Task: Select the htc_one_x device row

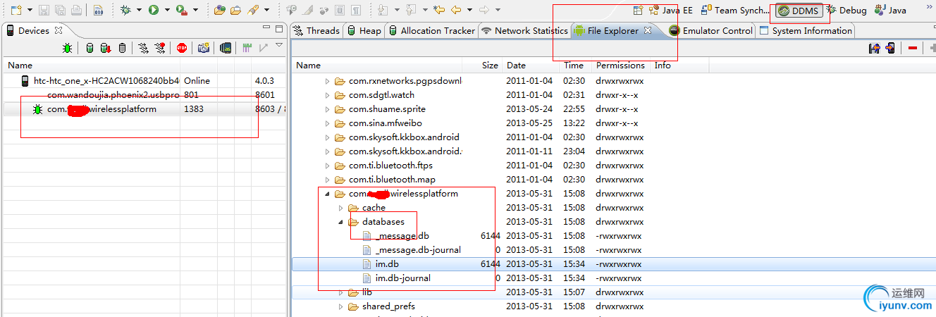Action: (106, 81)
